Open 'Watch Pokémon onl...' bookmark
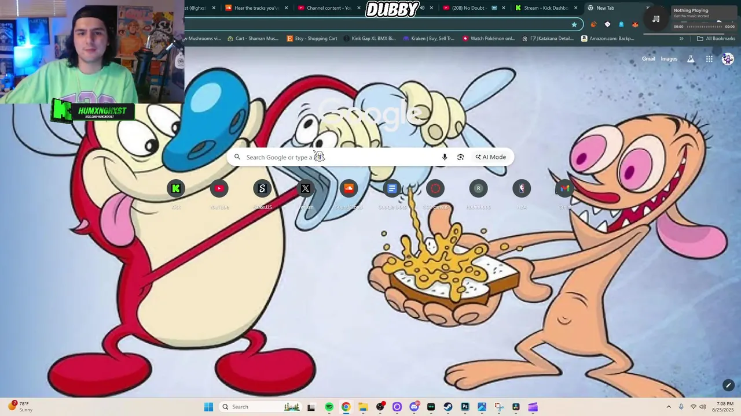 click(489, 39)
